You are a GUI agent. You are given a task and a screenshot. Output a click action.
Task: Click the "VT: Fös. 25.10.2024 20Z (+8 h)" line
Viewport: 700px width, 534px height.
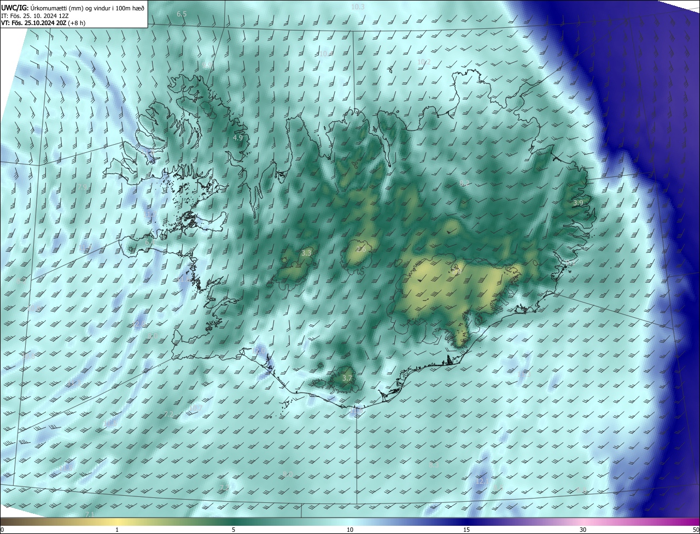pos(44,23)
